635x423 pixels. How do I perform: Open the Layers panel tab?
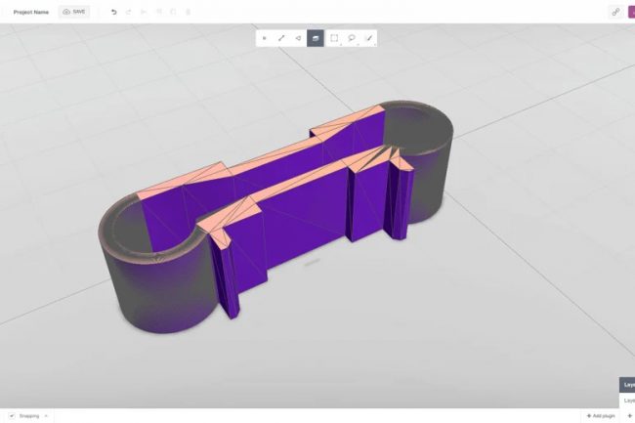(x=628, y=384)
